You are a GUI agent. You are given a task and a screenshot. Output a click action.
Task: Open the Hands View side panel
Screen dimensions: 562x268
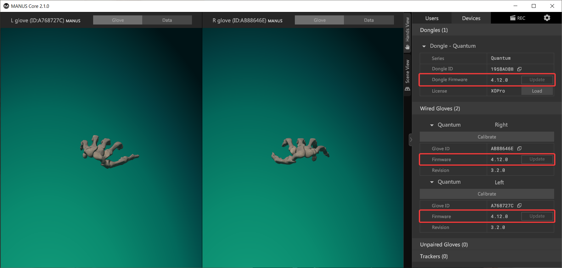(407, 33)
